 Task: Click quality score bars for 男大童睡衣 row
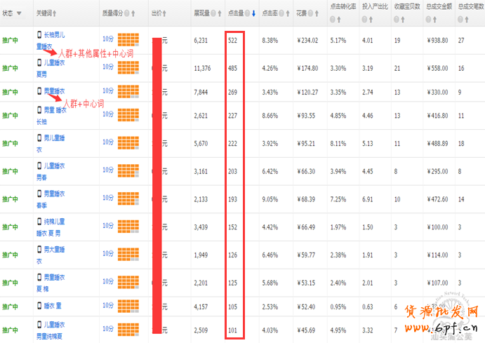click(127, 255)
